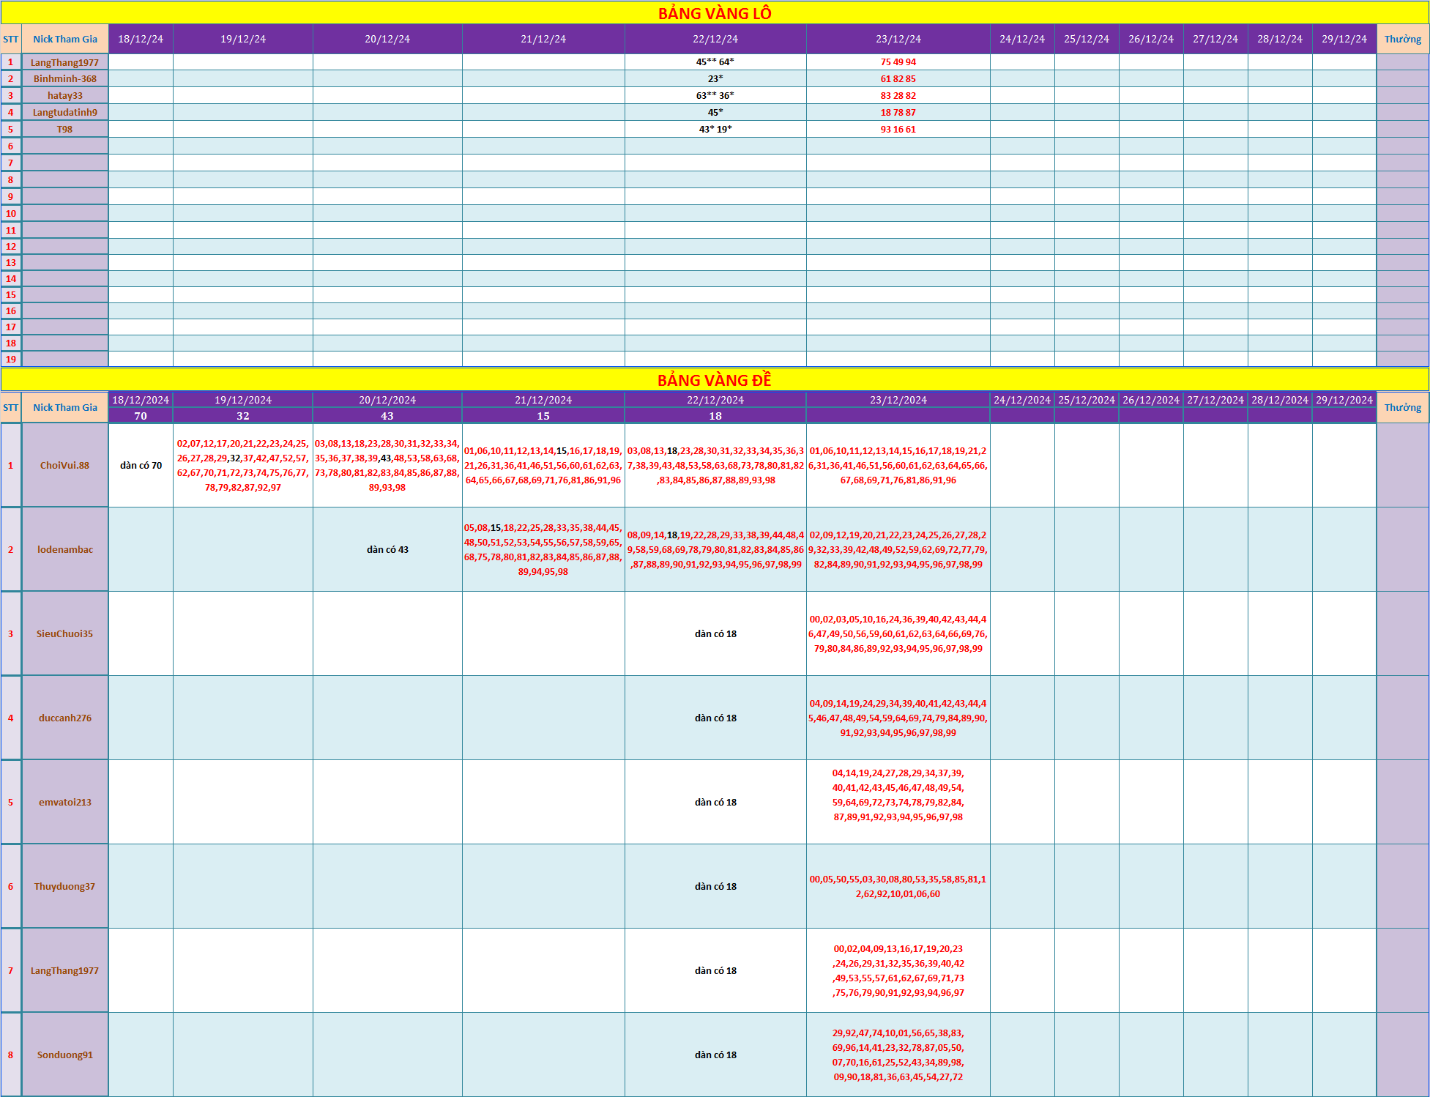Select the cell with 43* 19*
Image resolution: width=1430 pixels, height=1097 pixels.
click(715, 130)
